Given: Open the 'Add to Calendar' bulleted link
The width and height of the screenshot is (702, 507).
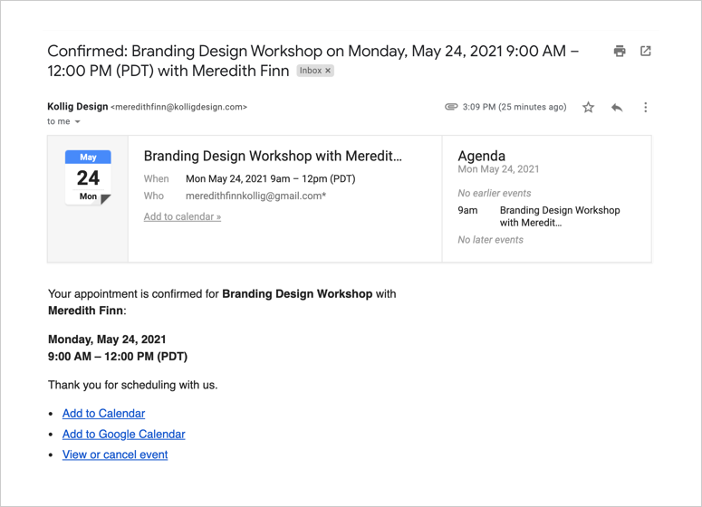Looking at the screenshot, I should 103,414.
